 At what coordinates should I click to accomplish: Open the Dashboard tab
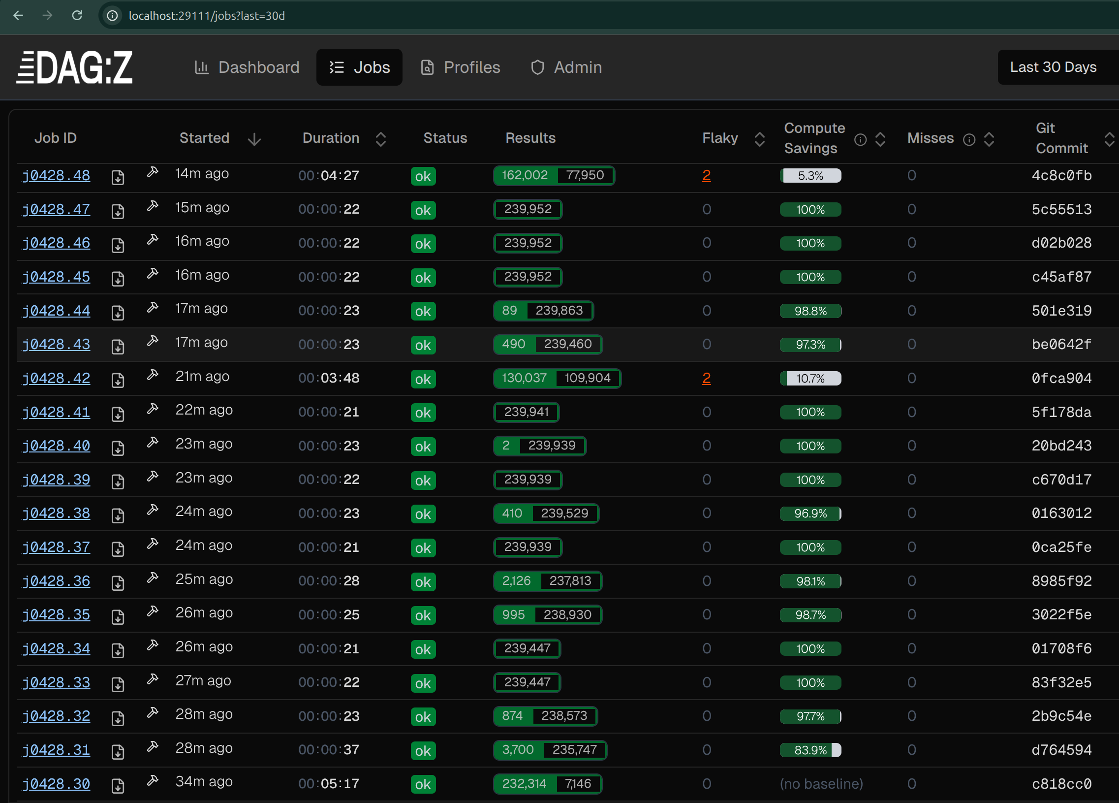[247, 67]
